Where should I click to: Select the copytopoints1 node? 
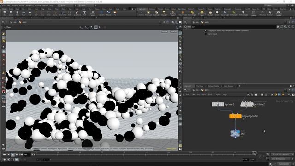pyautogui.click(x=235, y=116)
